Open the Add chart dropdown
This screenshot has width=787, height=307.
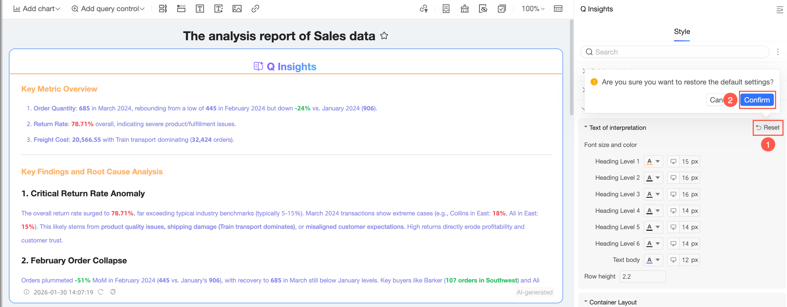click(37, 9)
